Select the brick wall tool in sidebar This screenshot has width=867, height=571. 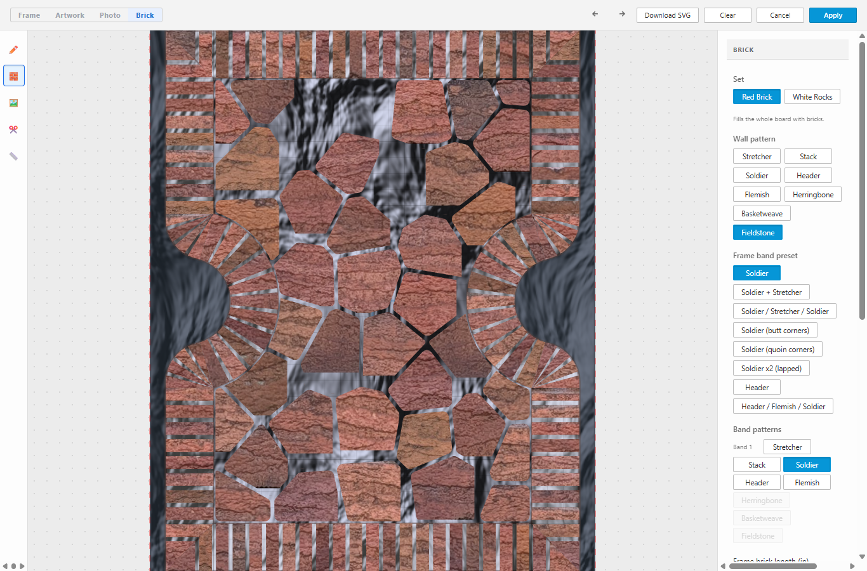13,76
